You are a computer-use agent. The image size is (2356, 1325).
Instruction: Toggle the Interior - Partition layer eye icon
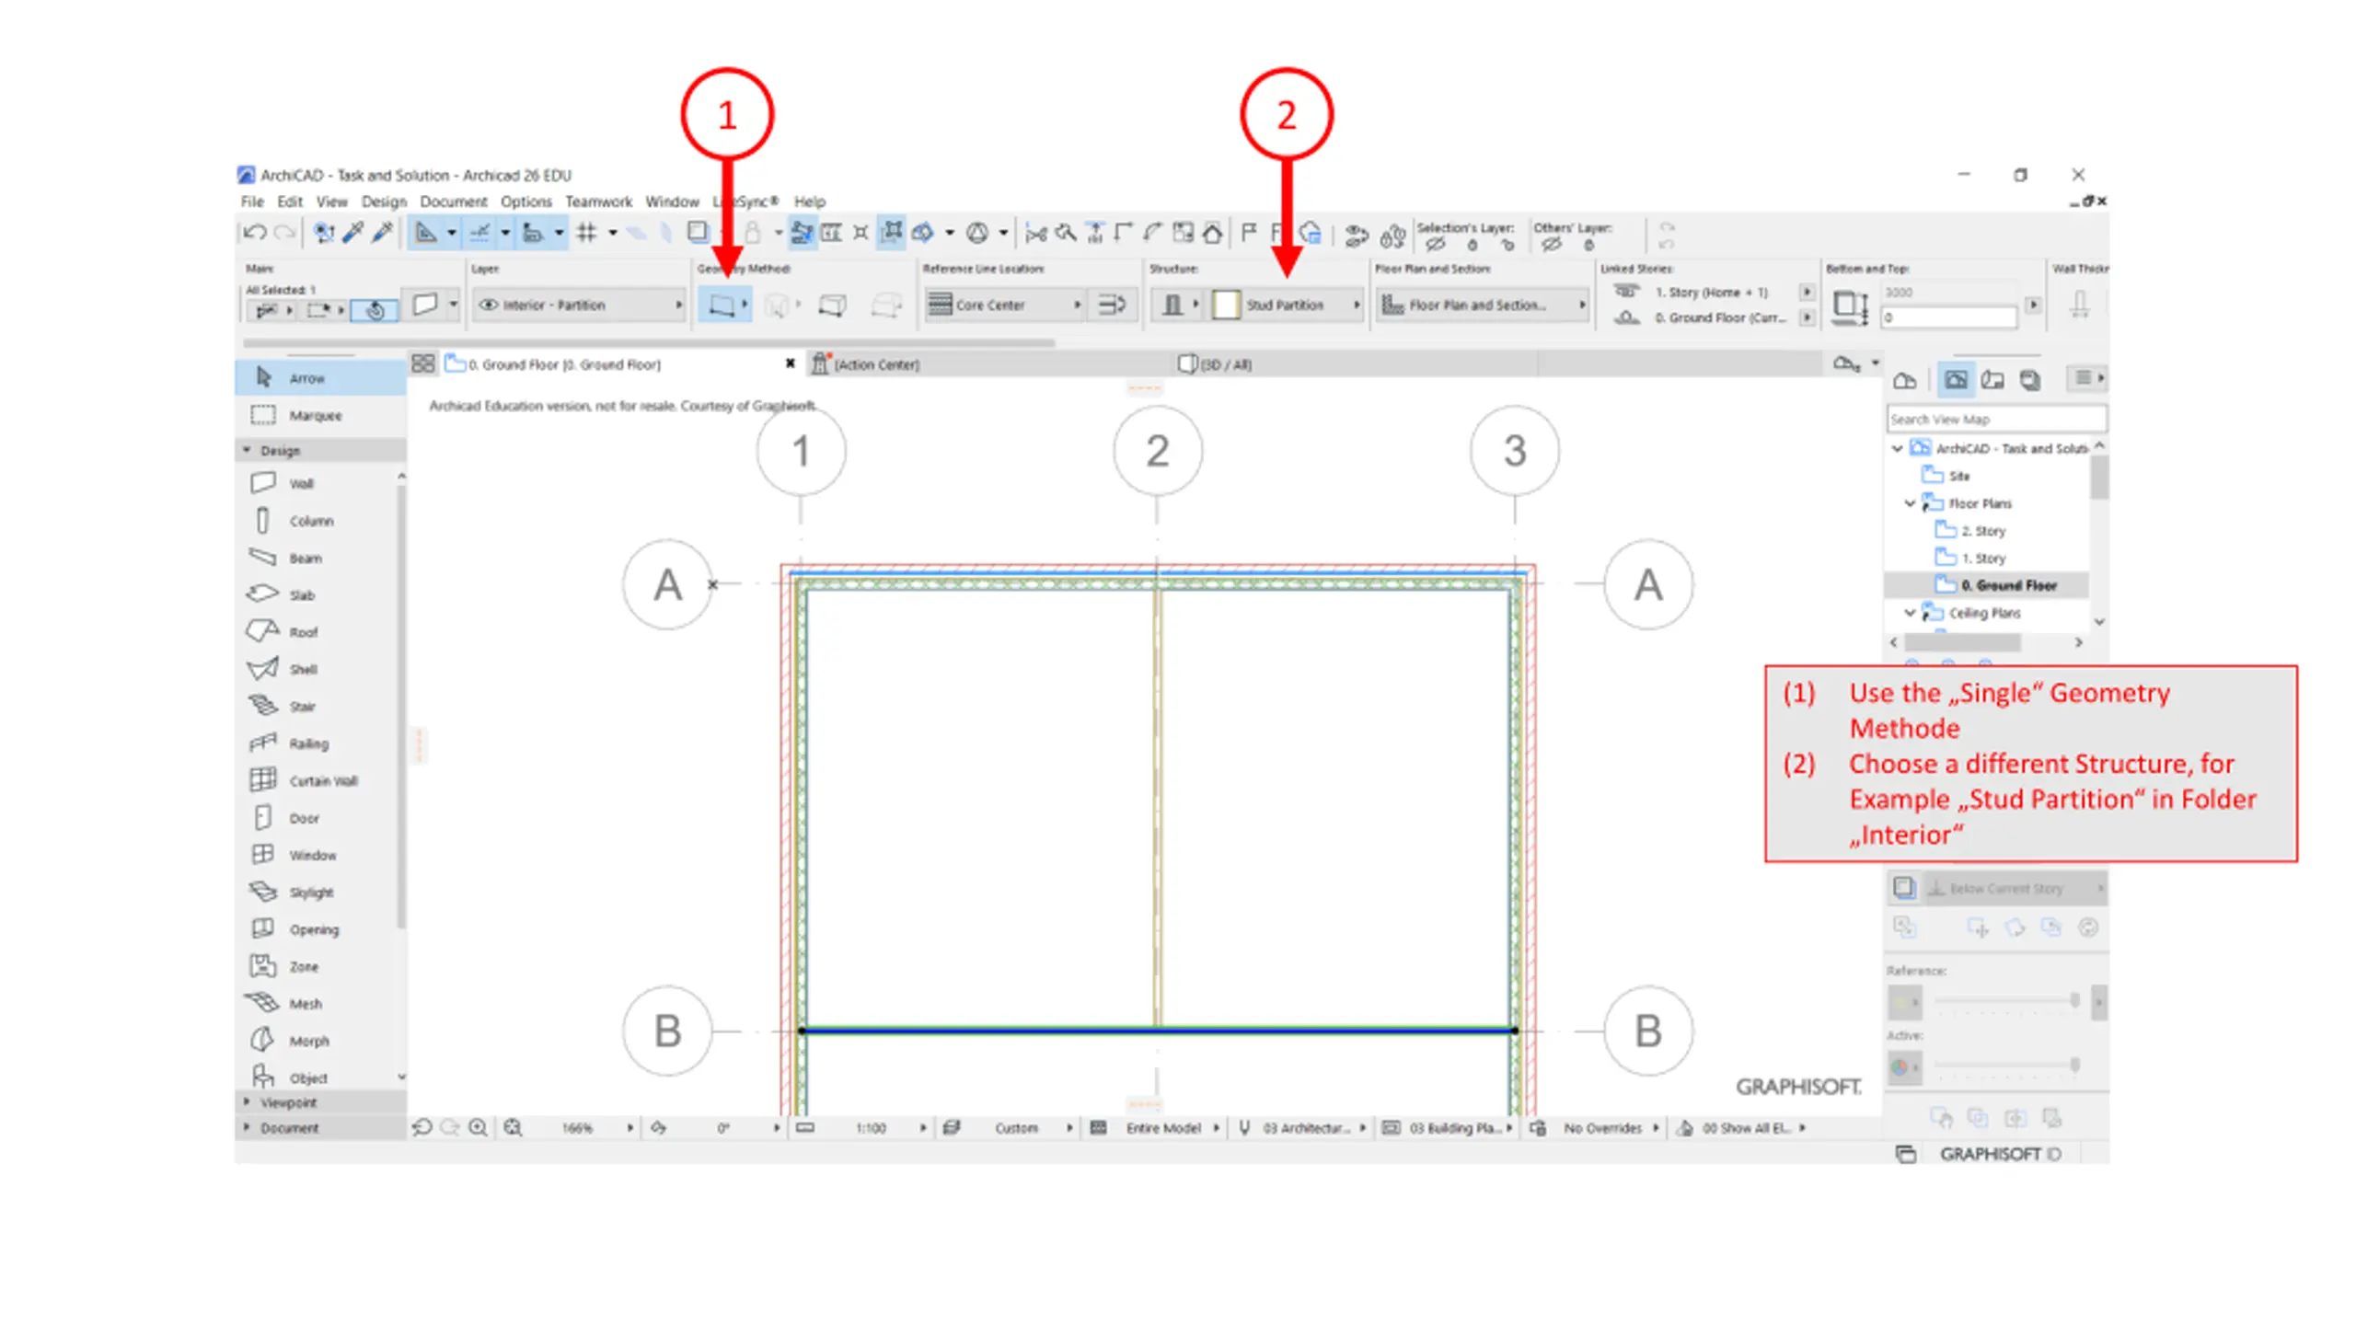click(489, 305)
